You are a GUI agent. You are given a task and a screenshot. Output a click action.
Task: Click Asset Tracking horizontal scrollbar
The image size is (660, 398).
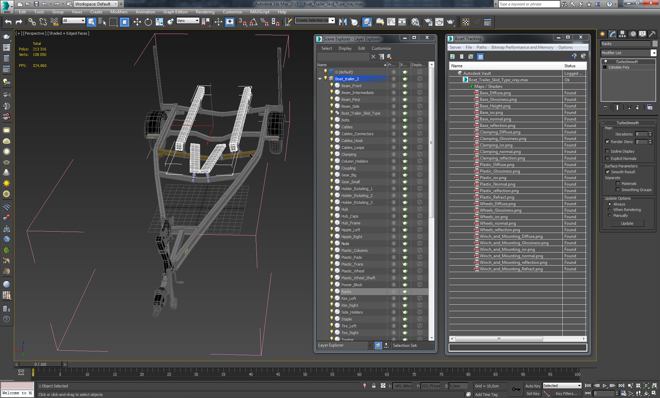click(499, 339)
